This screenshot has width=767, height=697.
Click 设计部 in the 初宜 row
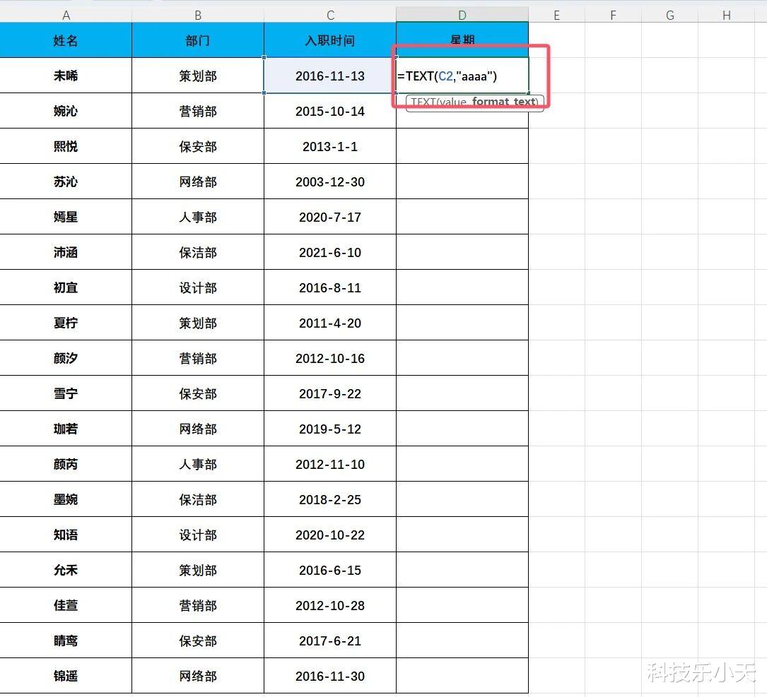(198, 287)
